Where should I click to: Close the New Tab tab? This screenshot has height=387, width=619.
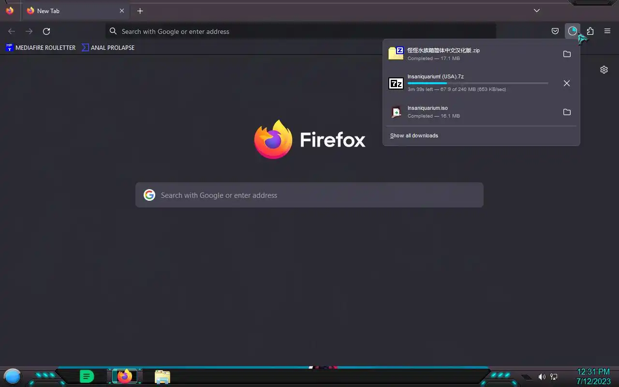[x=122, y=11]
